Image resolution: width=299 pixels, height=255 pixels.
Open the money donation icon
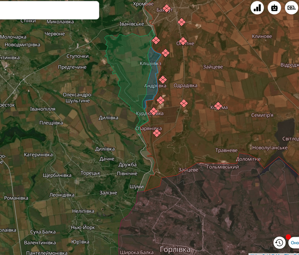[x=291, y=8]
